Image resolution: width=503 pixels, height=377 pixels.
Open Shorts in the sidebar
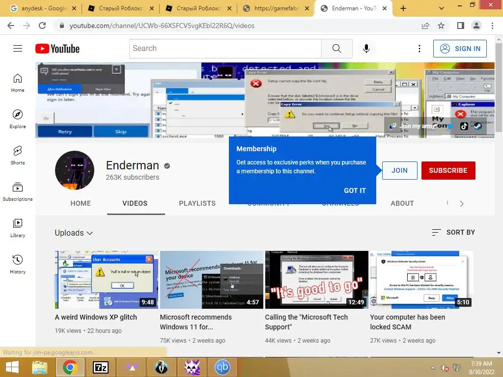click(x=18, y=155)
